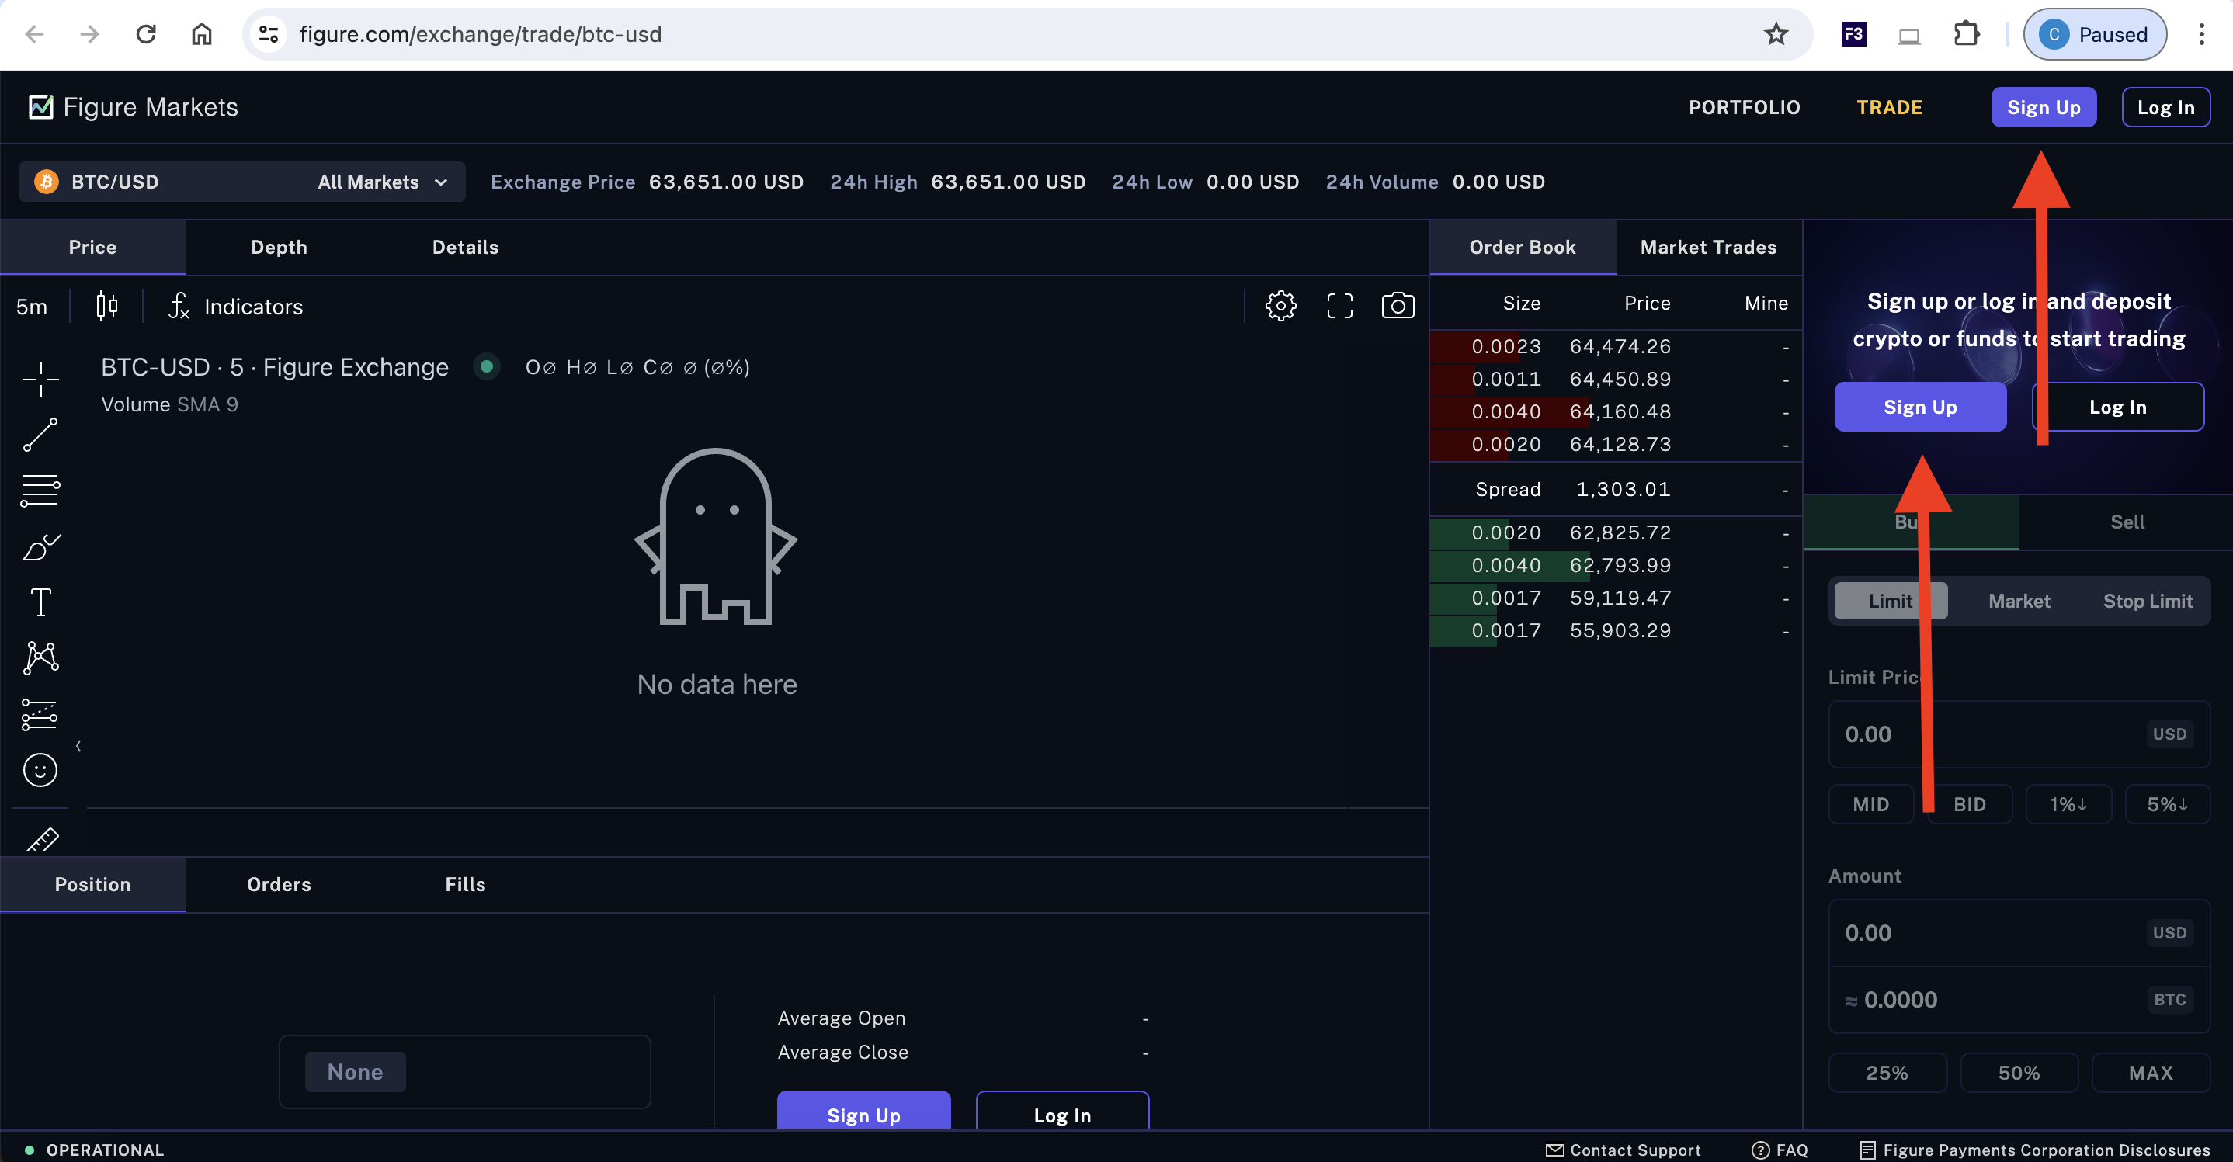Select the brush drawing tool

pos(40,546)
